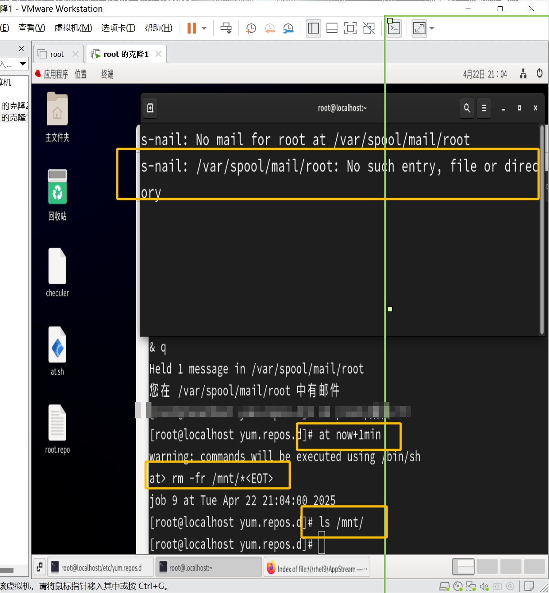This screenshot has width=549, height=593.
Task: Open the power menu icon in the top panel
Action: click(540, 73)
